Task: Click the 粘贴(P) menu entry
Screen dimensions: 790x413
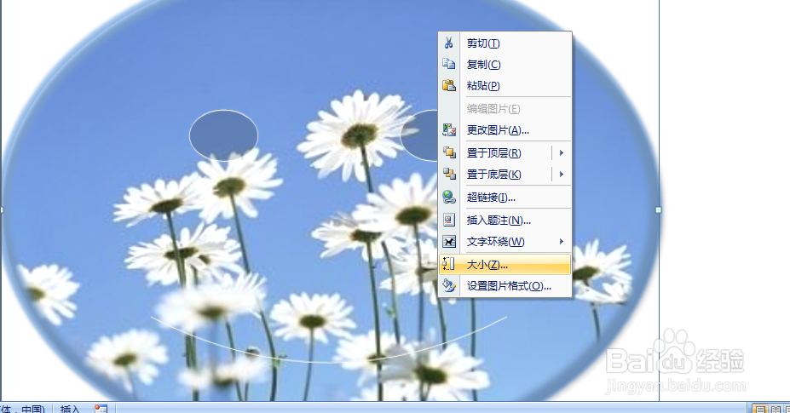Action: tap(505, 86)
